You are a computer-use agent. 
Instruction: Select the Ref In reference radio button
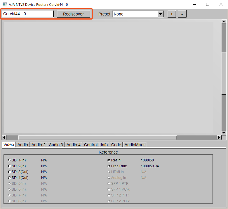109,160
